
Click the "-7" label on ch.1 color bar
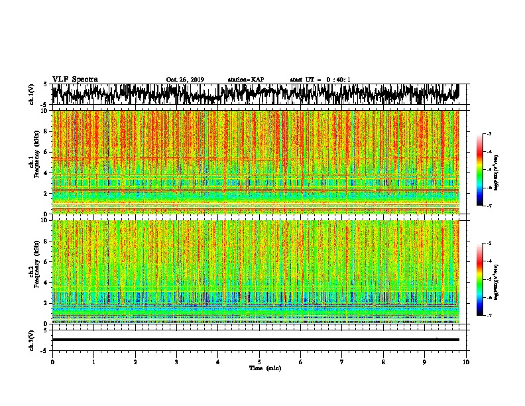[489, 206]
